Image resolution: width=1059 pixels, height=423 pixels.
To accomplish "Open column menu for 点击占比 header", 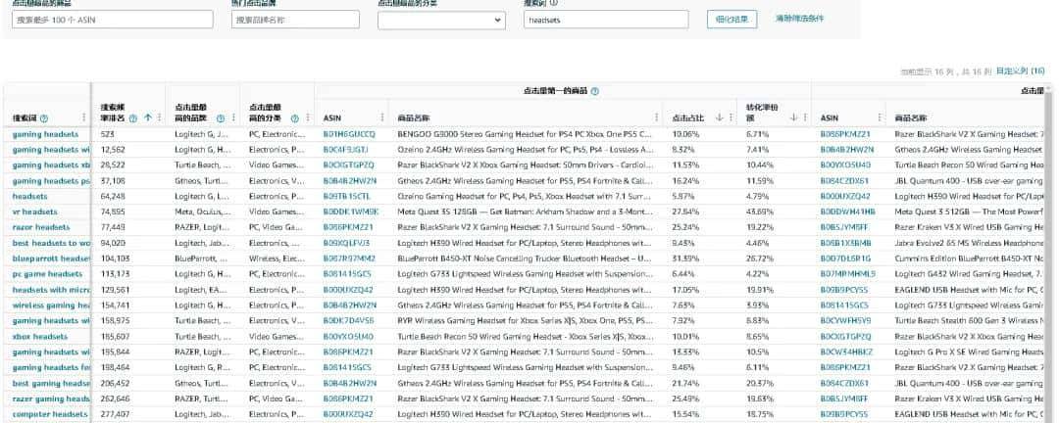I will (731, 117).
